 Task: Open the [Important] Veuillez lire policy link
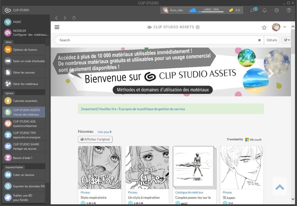point(133,109)
